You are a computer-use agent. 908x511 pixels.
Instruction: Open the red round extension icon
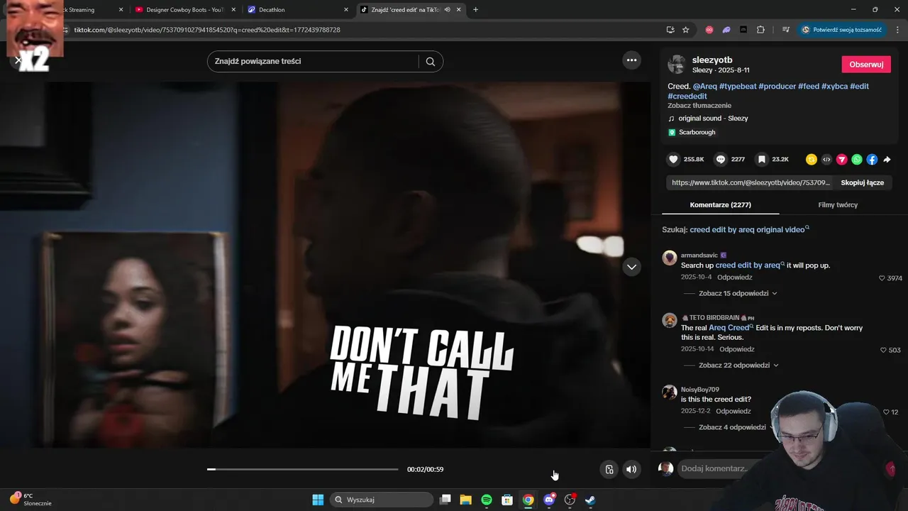click(709, 30)
